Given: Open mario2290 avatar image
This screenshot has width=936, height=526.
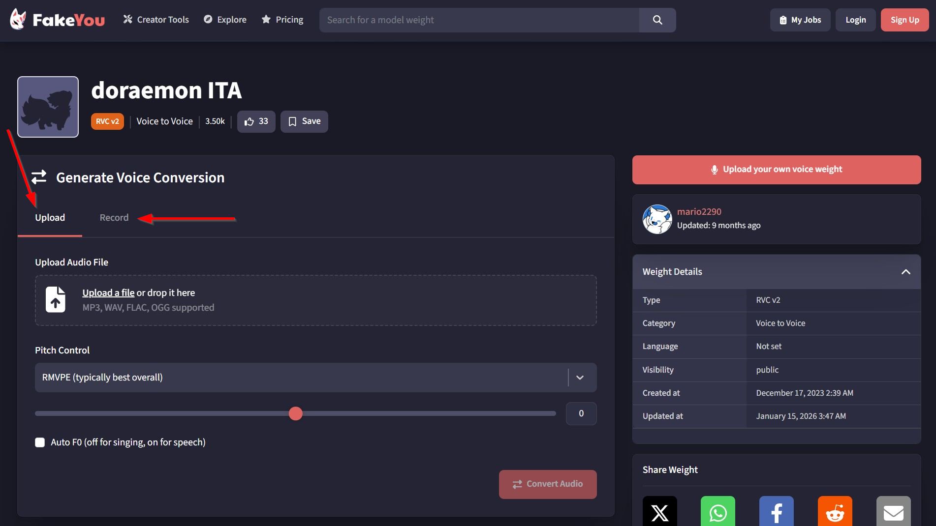Looking at the screenshot, I should pyautogui.click(x=657, y=219).
